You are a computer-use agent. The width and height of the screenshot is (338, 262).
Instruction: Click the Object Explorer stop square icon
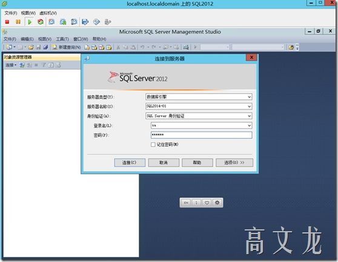click(x=36, y=65)
